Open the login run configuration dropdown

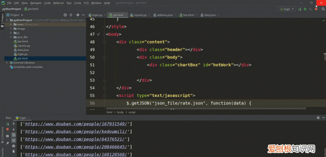tap(287, 9)
